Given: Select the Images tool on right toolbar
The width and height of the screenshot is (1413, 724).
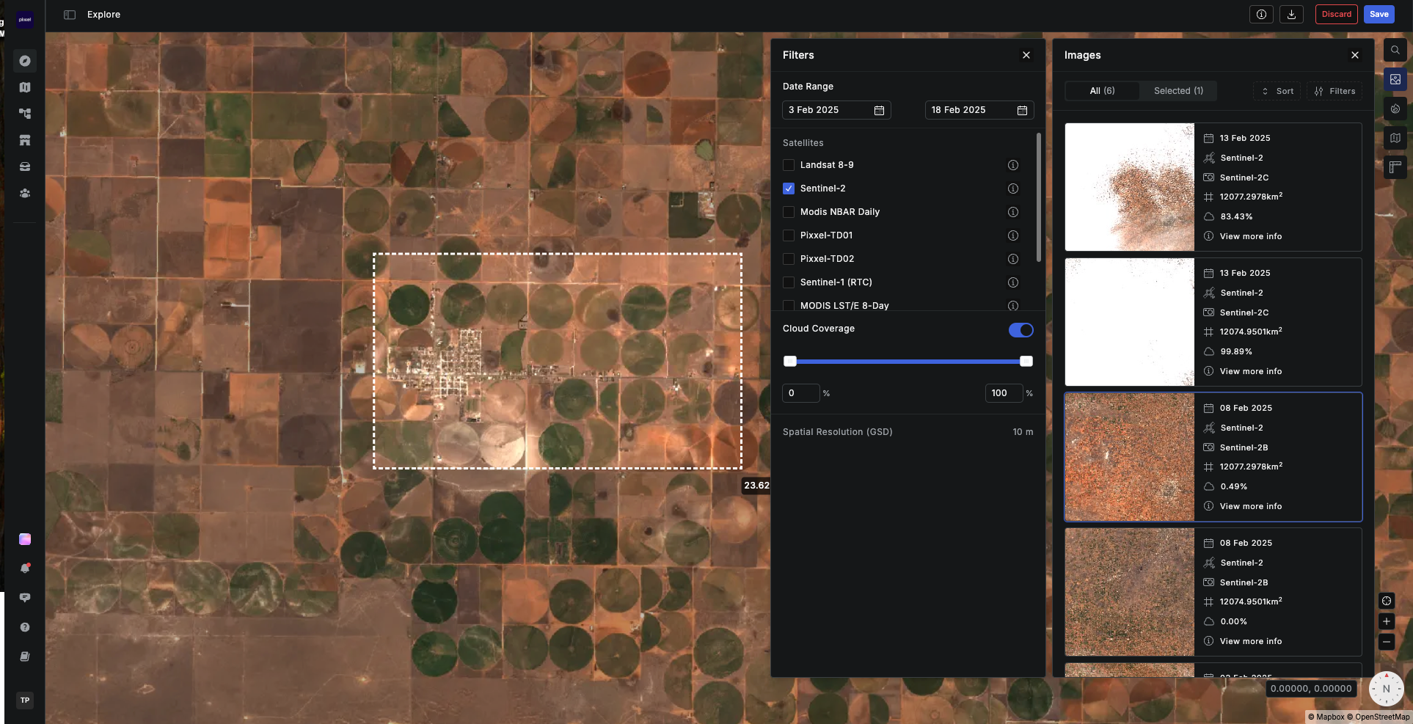Looking at the screenshot, I should point(1395,79).
